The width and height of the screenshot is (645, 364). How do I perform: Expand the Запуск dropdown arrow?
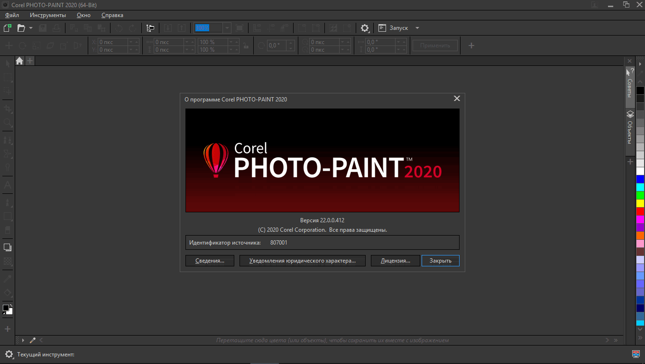[417, 28]
